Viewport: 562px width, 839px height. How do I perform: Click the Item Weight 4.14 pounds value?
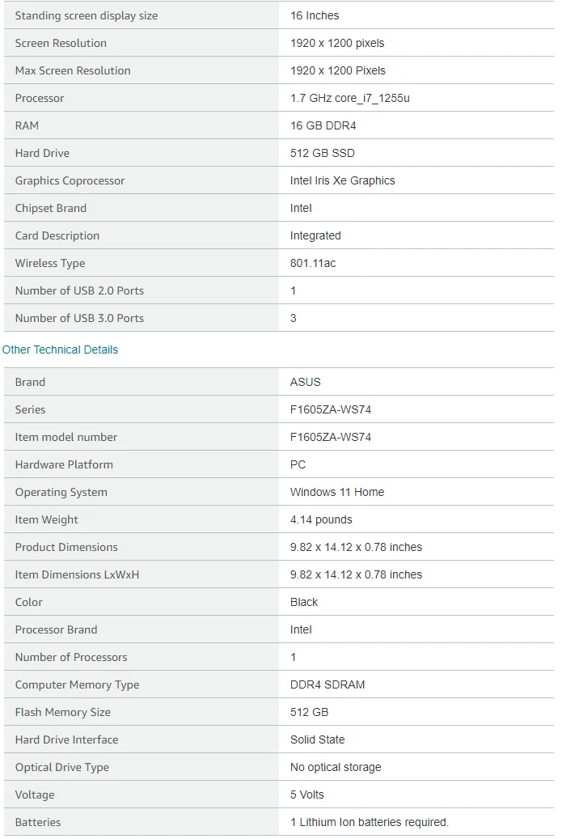tap(321, 519)
